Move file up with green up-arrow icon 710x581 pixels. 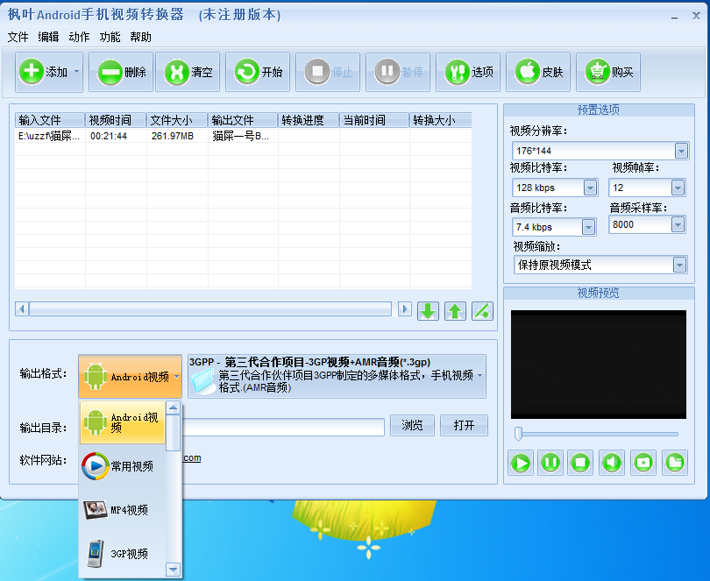coord(455,310)
